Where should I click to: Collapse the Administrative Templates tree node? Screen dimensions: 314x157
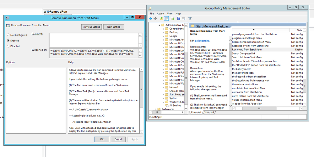(x=160, y=25)
